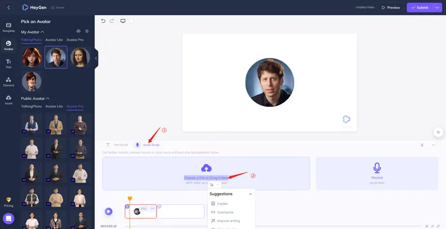This screenshot has width=446, height=229.
Task: Click the lightbulb icon beside My Avatar
Action: (87, 31)
